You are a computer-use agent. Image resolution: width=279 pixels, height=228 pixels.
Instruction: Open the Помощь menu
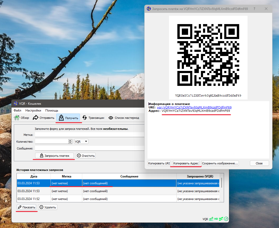coord(52,110)
